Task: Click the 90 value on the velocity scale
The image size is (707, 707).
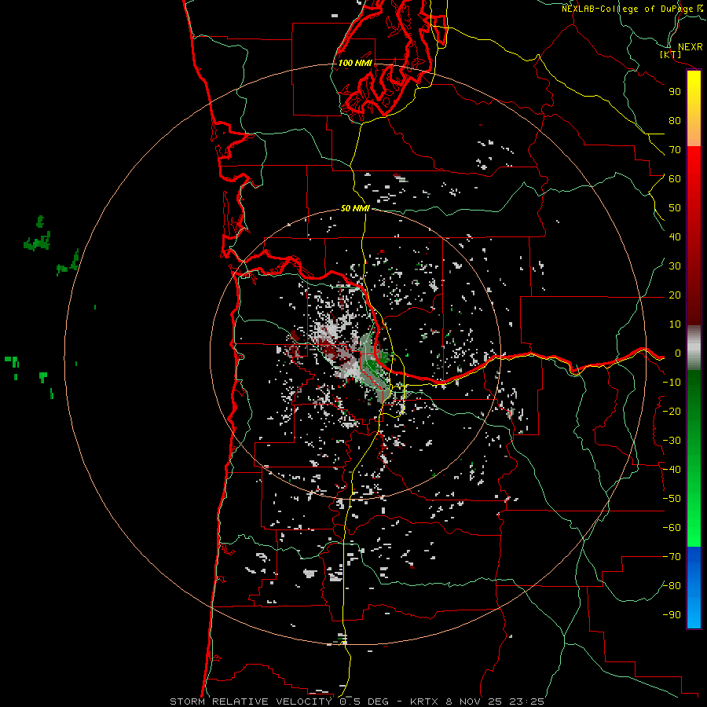Action: pyautogui.click(x=675, y=92)
